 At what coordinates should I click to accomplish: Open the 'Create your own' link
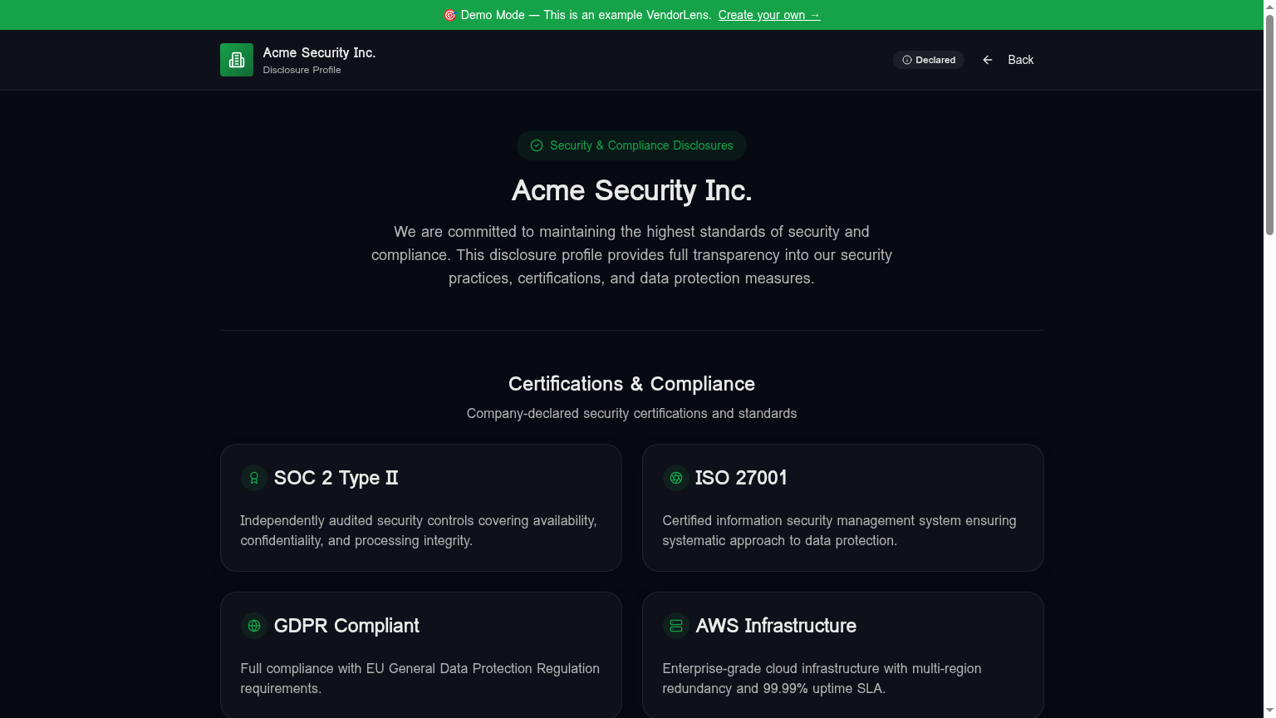click(769, 15)
